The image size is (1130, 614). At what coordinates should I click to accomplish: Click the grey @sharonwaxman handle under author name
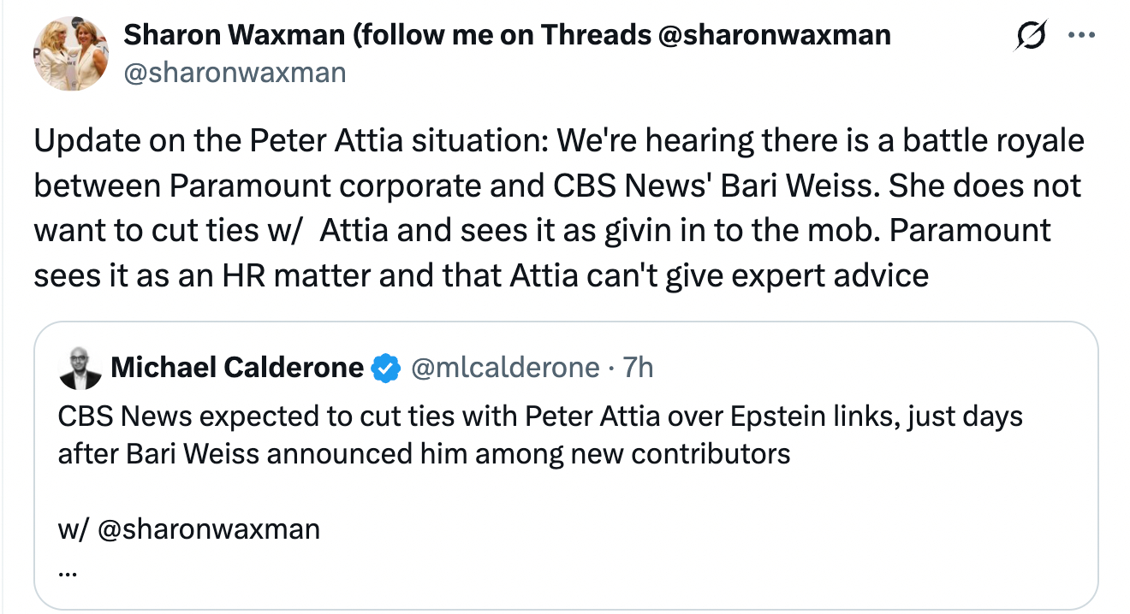pyautogui.click(x=235, y=73)
